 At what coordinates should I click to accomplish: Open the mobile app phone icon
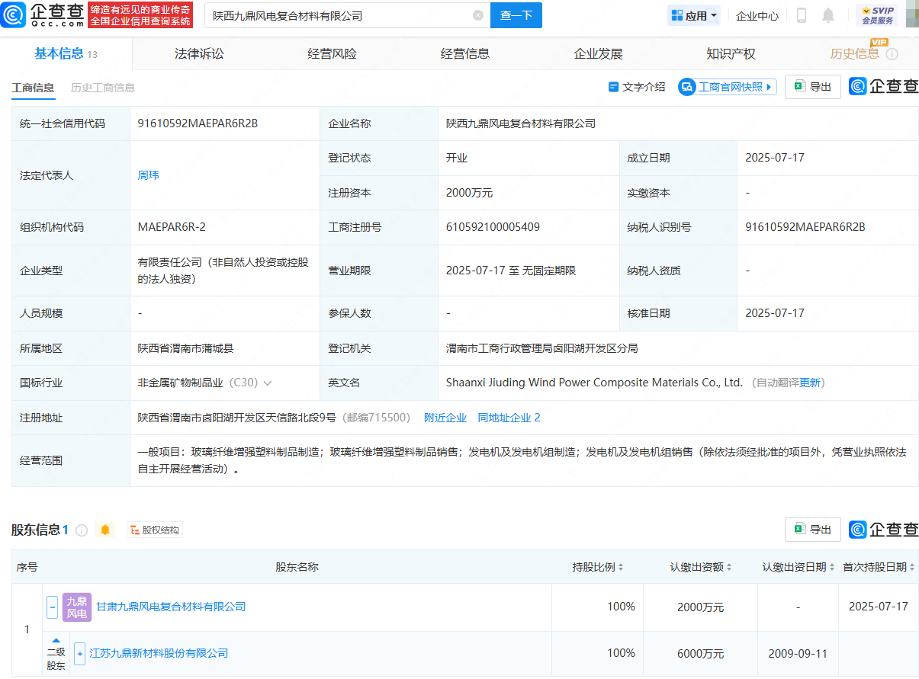click(802, 15)
